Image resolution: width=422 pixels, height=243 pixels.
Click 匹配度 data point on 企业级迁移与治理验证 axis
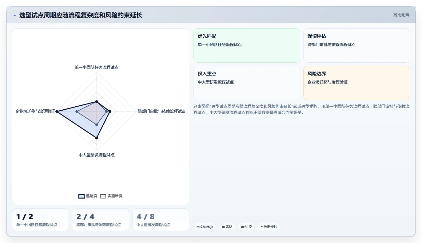(57, 111)
